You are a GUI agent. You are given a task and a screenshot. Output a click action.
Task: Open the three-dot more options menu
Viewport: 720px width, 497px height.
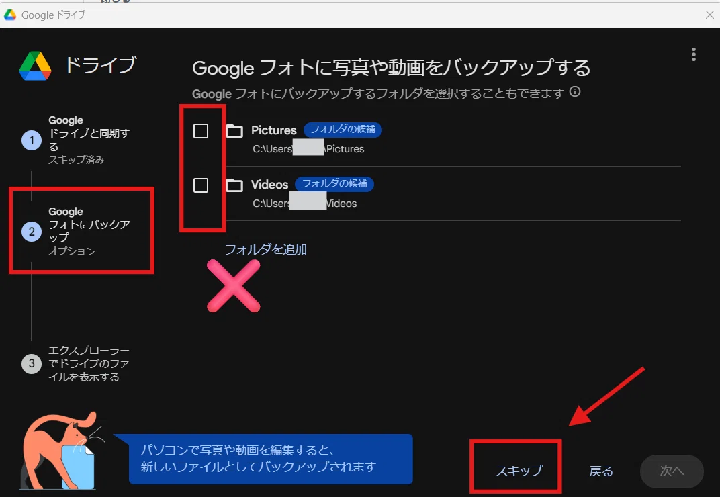tap(693, 54)
